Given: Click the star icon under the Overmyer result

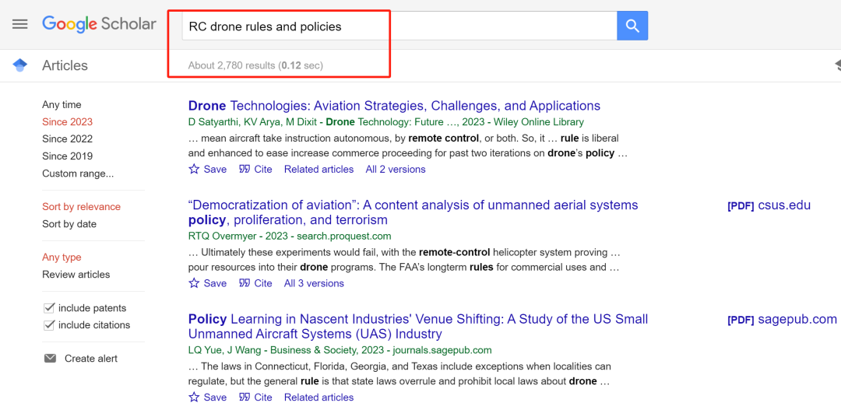Looking at the screenshot, I should click(x=195, y=283).
